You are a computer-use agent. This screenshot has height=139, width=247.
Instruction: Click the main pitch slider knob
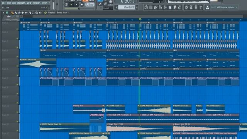[x=57, y=4]
